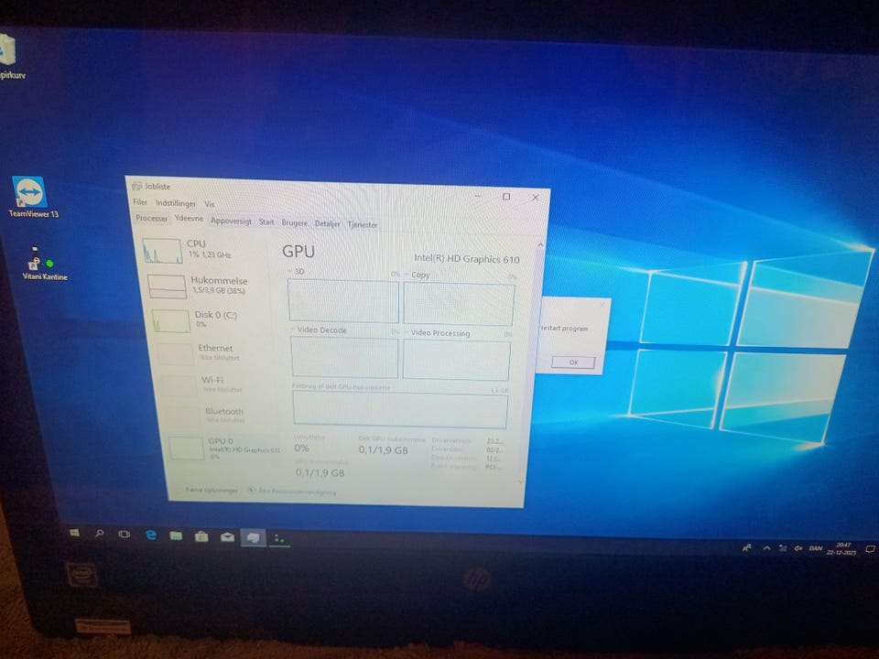
Task: Select Bluetooth in the performance sidebar
Action: pyautogui.click(x=222, y=416)
